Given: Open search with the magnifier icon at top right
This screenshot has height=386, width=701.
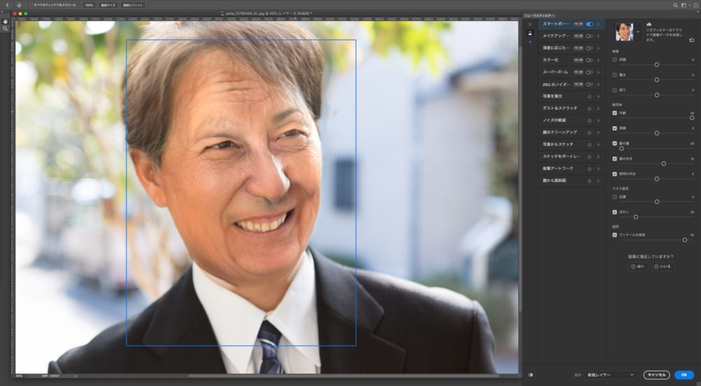Looking at the screenshot, I should tap(676, 6).
